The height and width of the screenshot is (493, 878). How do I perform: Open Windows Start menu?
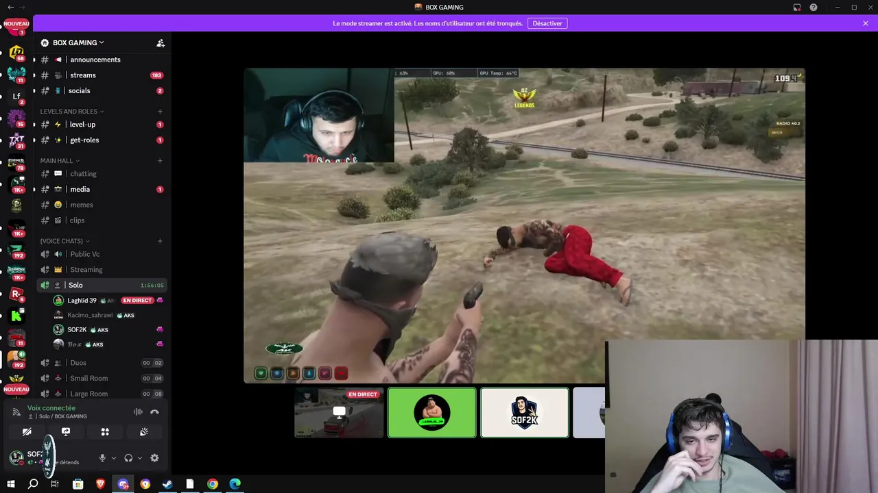click(11, 484)
